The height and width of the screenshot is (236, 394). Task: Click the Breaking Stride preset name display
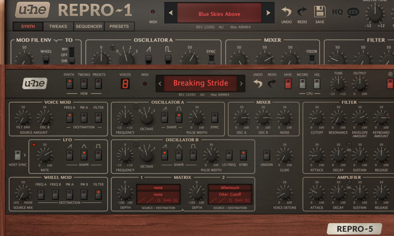pyautogui.click(x=200, y=83)
